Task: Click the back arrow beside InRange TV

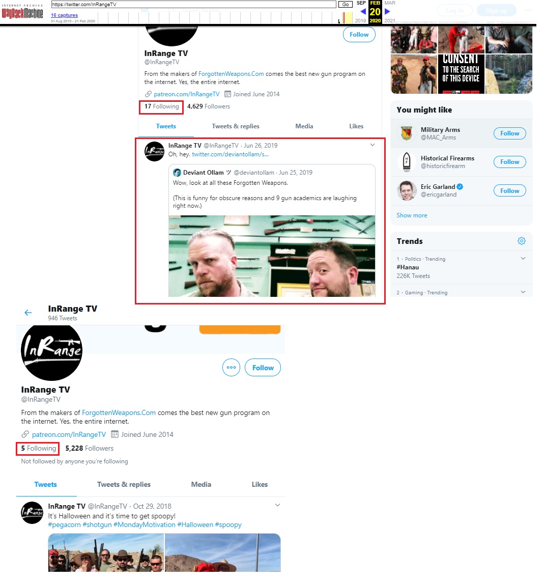Action: pyautogui.click(x=28, y=313)
